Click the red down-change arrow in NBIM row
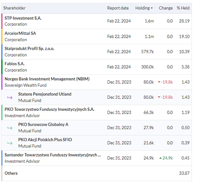The image size is (197, 182). coord(159,82)
